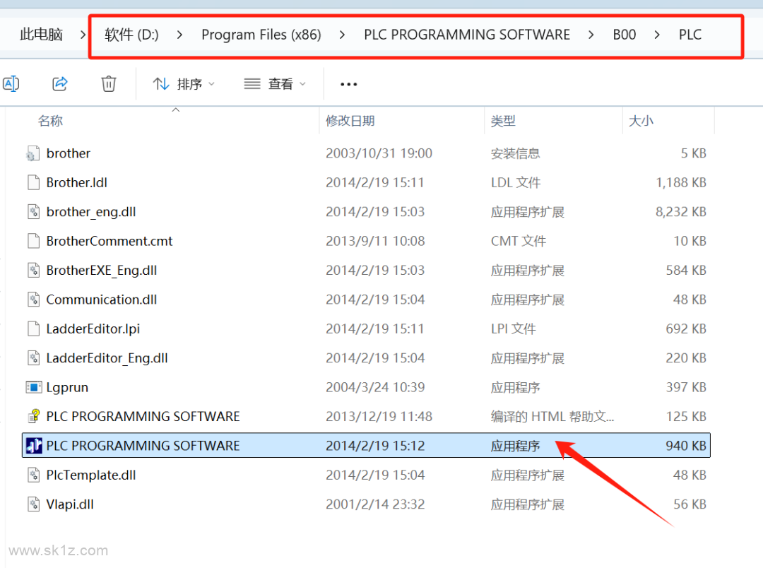Viewport: 763px width, 568px height.
Task: Click the file name BrotherComment.cmt
Action: [x=110, y=241]
